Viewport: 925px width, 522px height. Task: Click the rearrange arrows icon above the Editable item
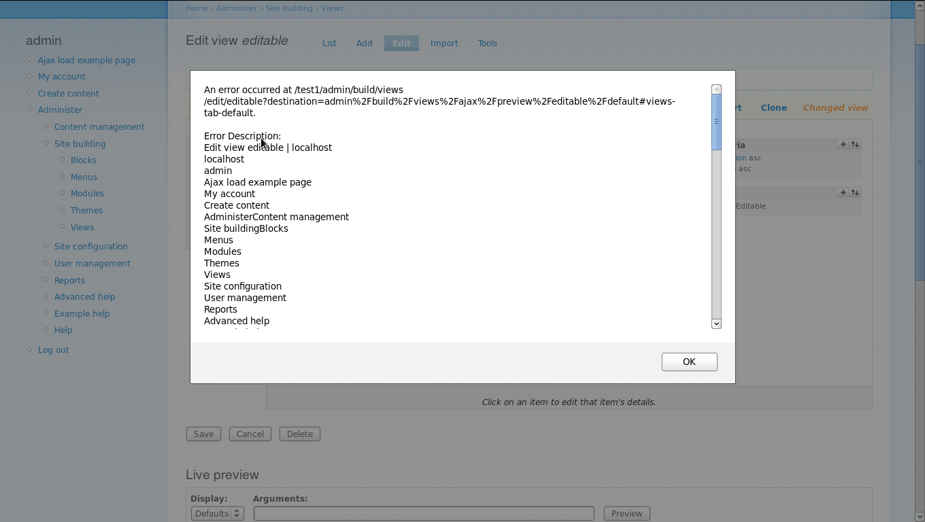[x=855, y=192]
